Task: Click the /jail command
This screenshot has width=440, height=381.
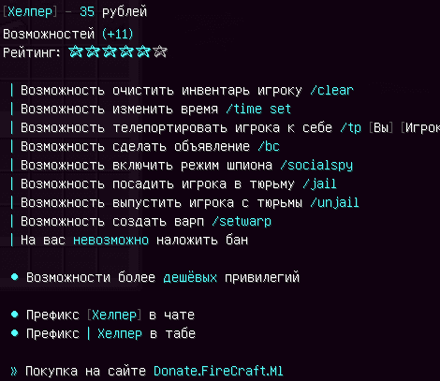Action: coord(319,184)
